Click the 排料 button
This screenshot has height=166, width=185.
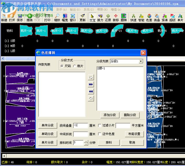click(x=109, y=142)
